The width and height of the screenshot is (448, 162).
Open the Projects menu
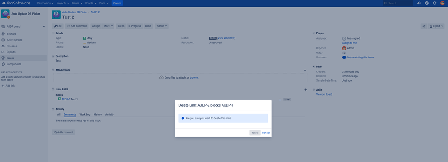pos(63,3)
